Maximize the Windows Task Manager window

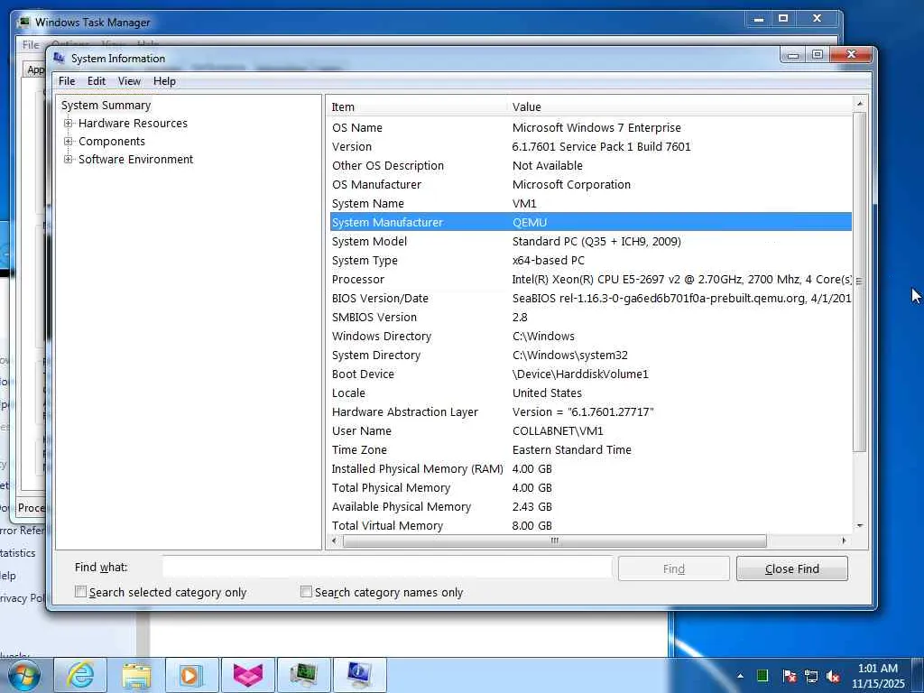(x=783, y=18)
